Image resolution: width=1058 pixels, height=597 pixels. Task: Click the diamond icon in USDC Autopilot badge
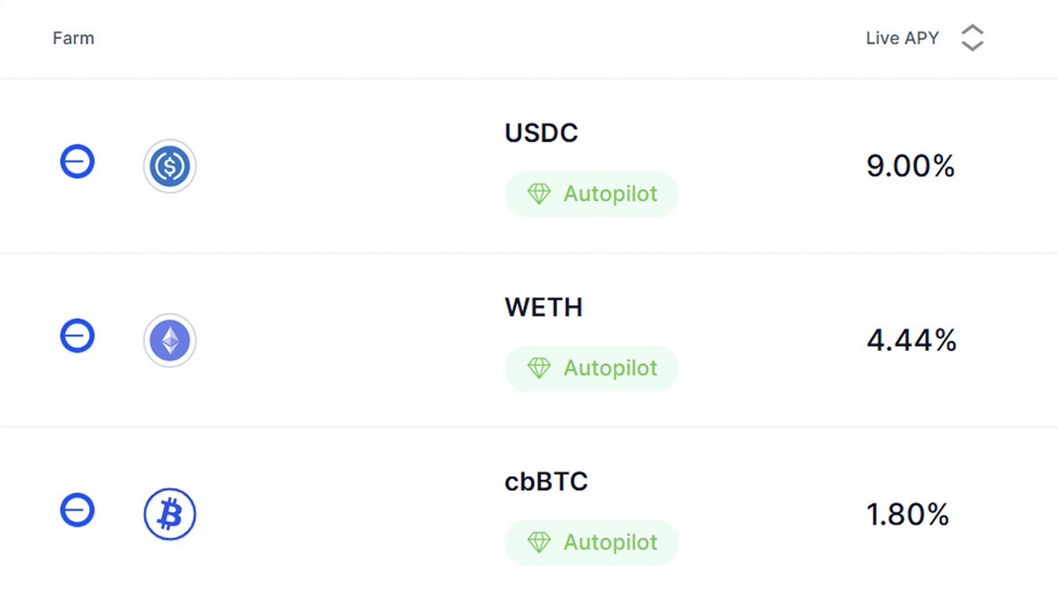[539, 194]
